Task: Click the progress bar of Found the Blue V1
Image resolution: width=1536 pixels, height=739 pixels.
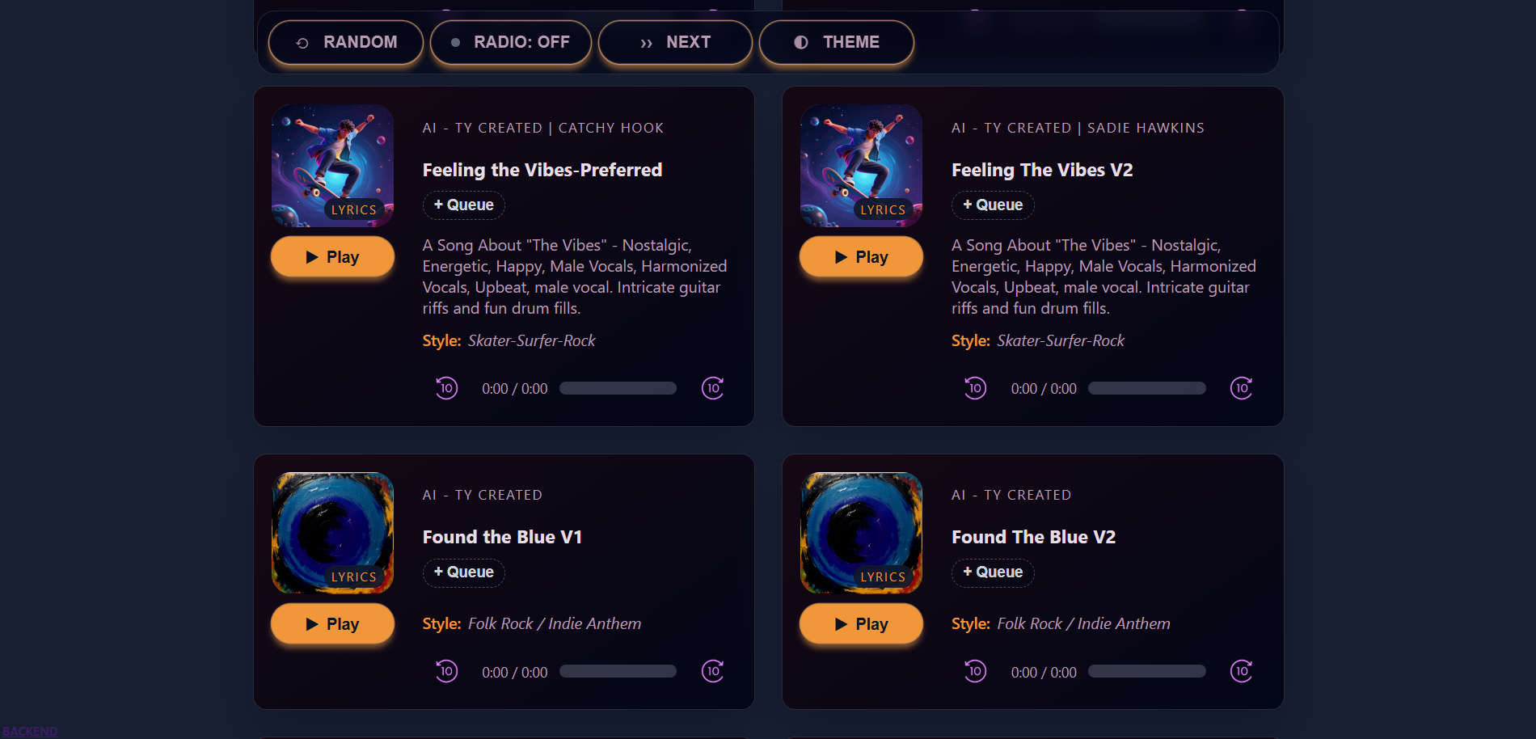Action: (x=618, y=670)
